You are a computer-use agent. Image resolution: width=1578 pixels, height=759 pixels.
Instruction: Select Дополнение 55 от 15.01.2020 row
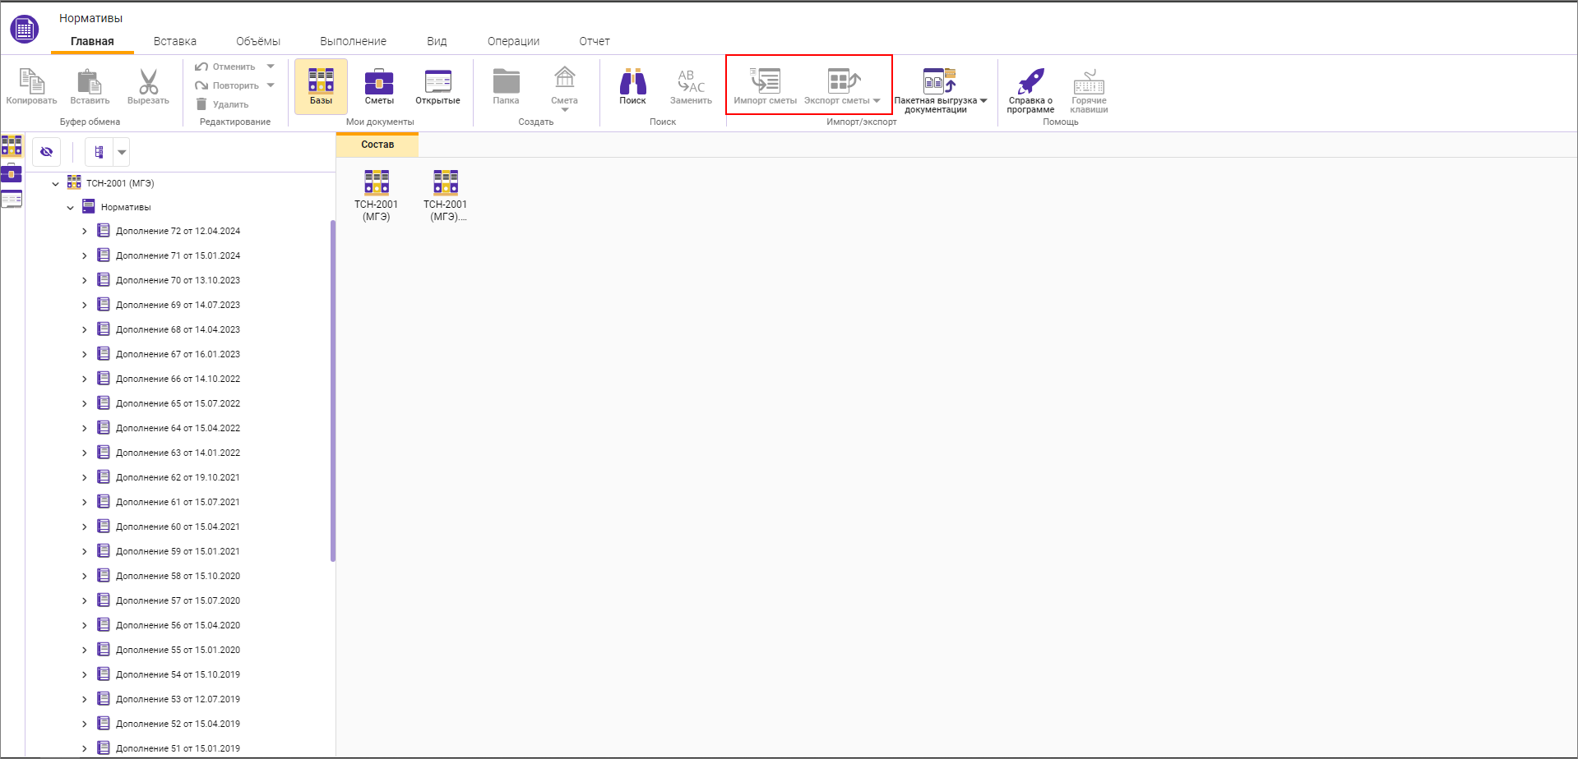coord(178,650)
